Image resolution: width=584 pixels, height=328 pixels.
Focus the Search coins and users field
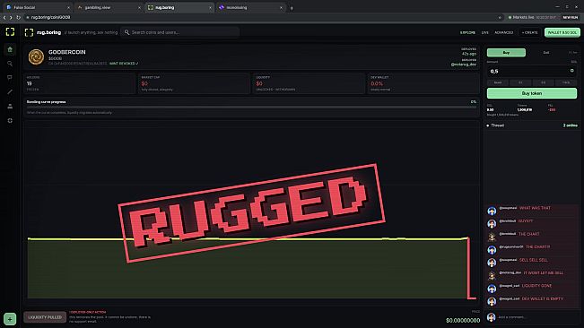180,32
